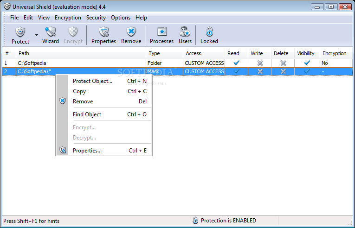Click the Folder type cell
This screenshot has height=228, width=355.
click(x=155, y=63)
